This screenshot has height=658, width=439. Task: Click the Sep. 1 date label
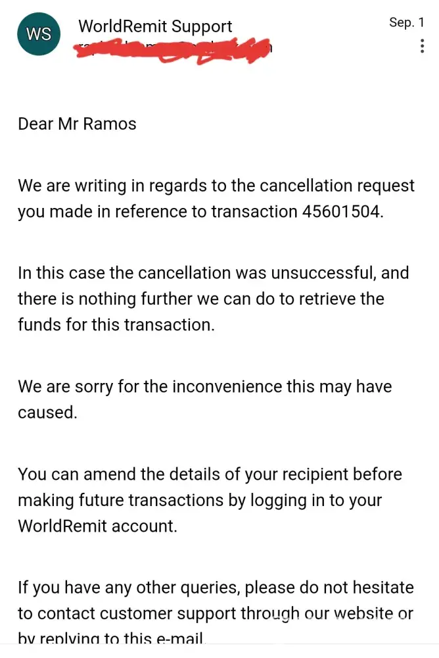(x=402, y=22)
